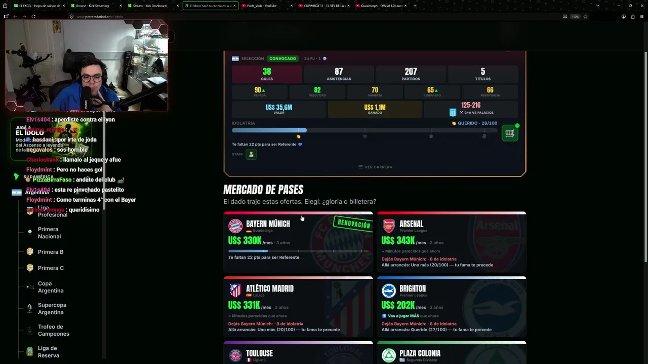
Task: Switch to the Profe_Vods YouTube tab
Action: [267, 6]
